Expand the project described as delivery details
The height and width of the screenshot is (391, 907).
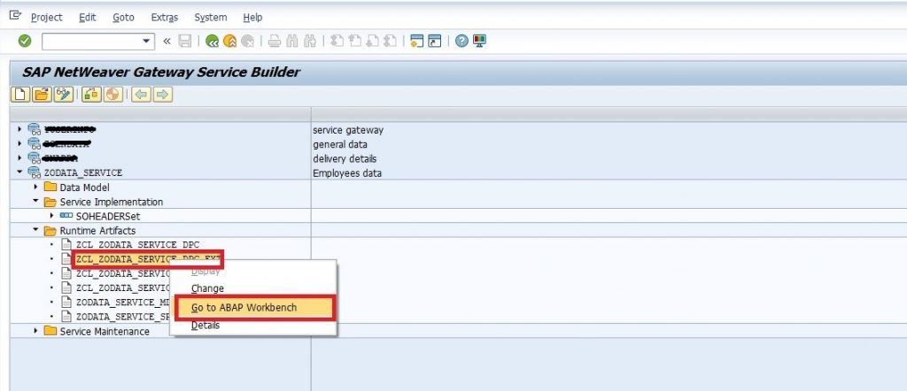click(19, 157)
